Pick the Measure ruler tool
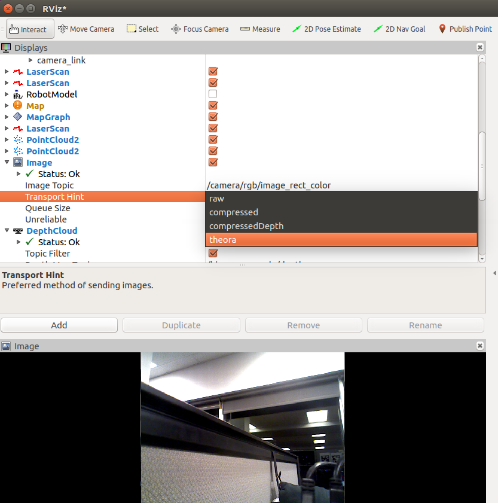This screenshot has width=498, height=503. 260,29
